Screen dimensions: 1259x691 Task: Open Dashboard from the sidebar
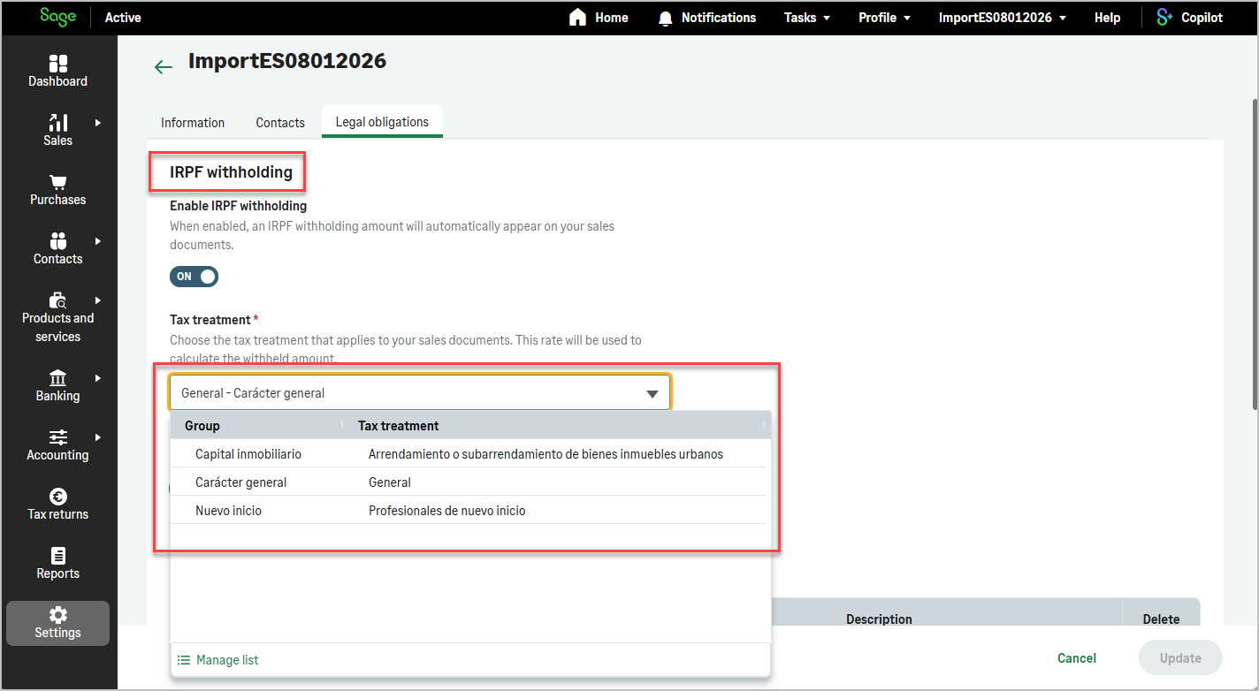pyautogui.click(x=58, y=72)
